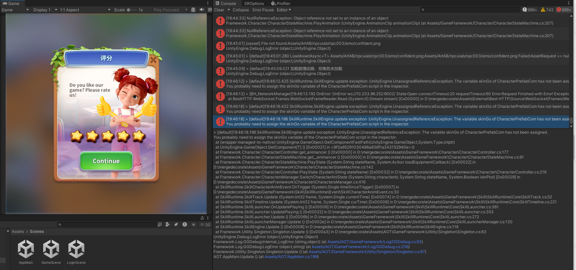Screen dimensions: 576x270
Task: Switch to the SROptions tab
Action: [x=254, y=4]
